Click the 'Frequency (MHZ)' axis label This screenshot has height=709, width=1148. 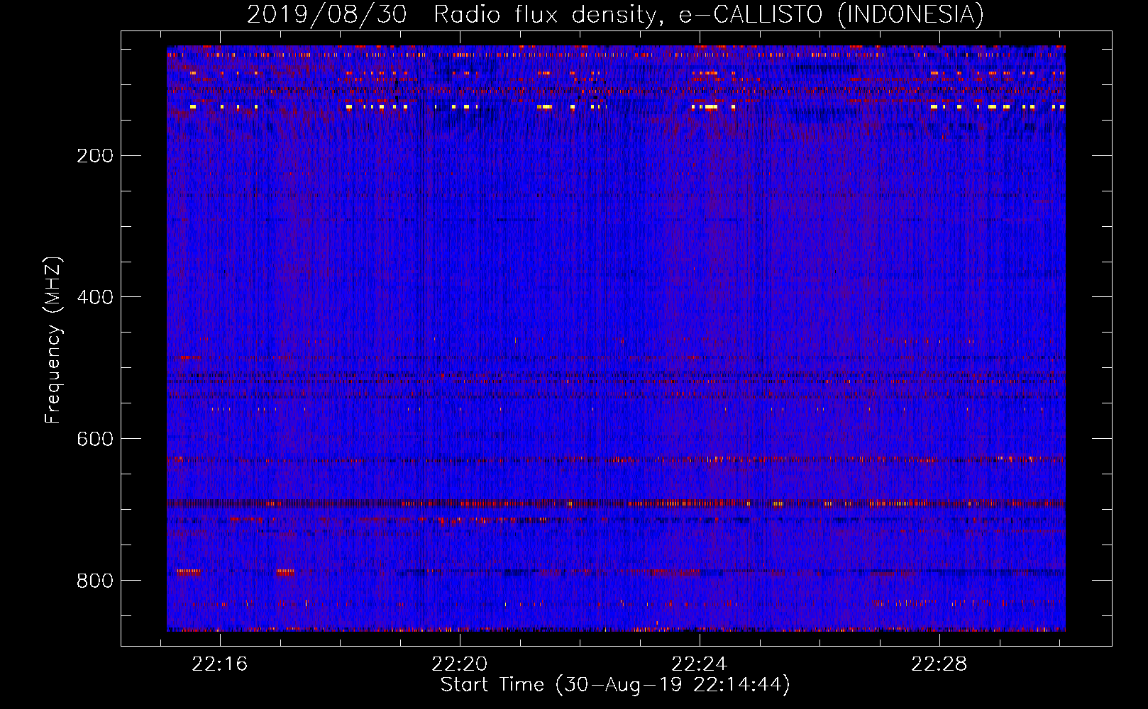pos(53,340)
